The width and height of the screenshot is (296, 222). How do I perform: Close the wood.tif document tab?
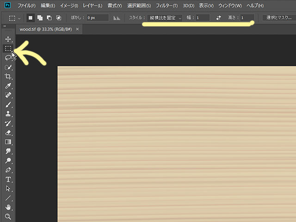coord(77,29)
